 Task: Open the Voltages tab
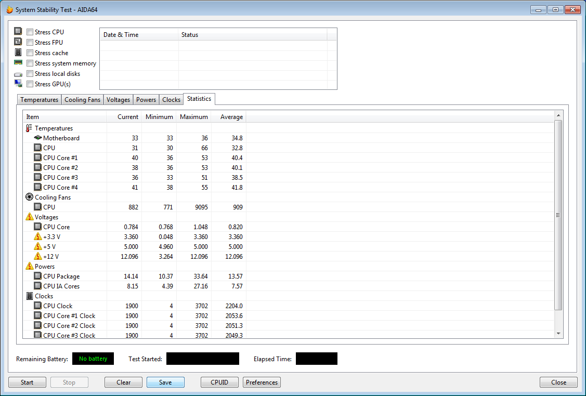pos(118,100)
